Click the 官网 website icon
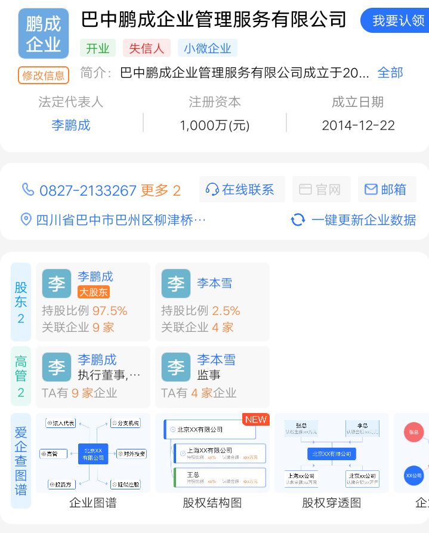This screenshot has width=429, height=533. point(305,190)
